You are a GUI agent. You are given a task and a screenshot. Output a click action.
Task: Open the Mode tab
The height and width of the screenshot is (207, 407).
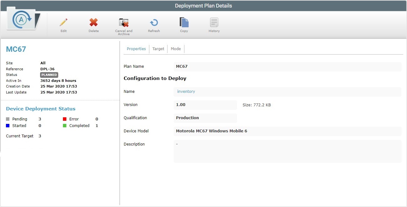[x=176, y=49]
